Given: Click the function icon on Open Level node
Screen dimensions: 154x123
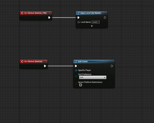Looking at the screenshot, I should point(79,13).
